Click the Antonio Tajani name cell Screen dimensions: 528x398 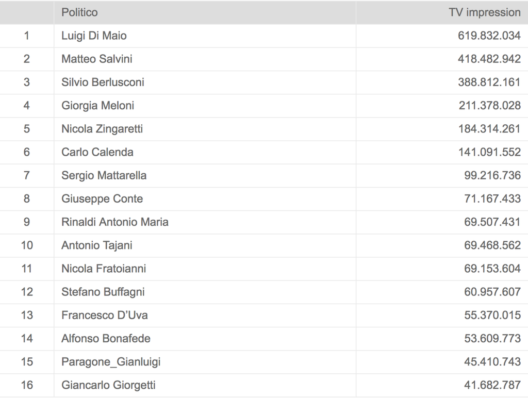[x=97, y=245]
